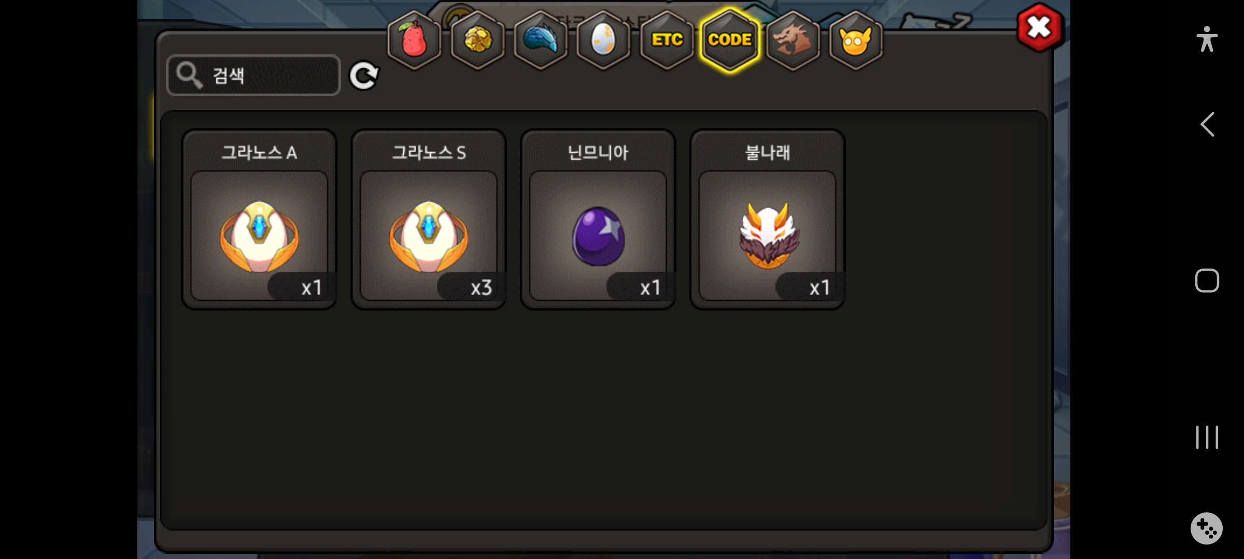
Task: Tap the Android home button
Action: click(x=1207, y=281)
